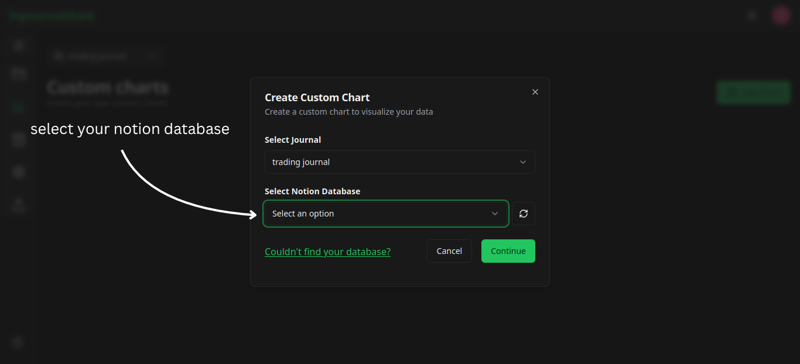
Task: Select the top icon in the sidebar
Action: [x=18, y=45]
